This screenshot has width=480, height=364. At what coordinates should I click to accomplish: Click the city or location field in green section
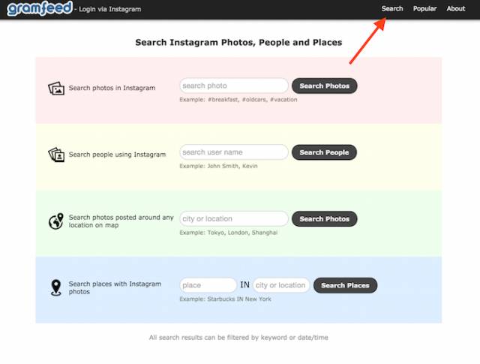234,219
